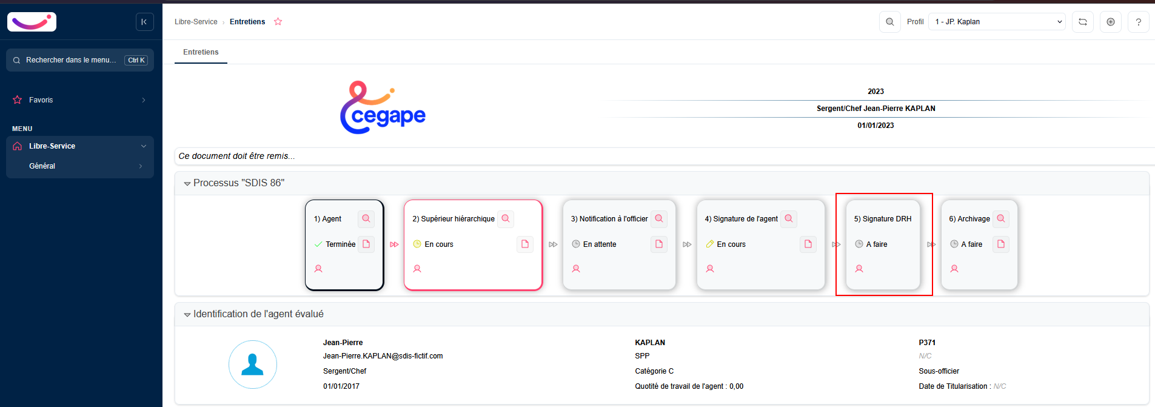1155x407 pixels.
Task: Open the Profil dropdown showing JP. Kaplan
Action: pyautogui.click(x=997, y=22)
